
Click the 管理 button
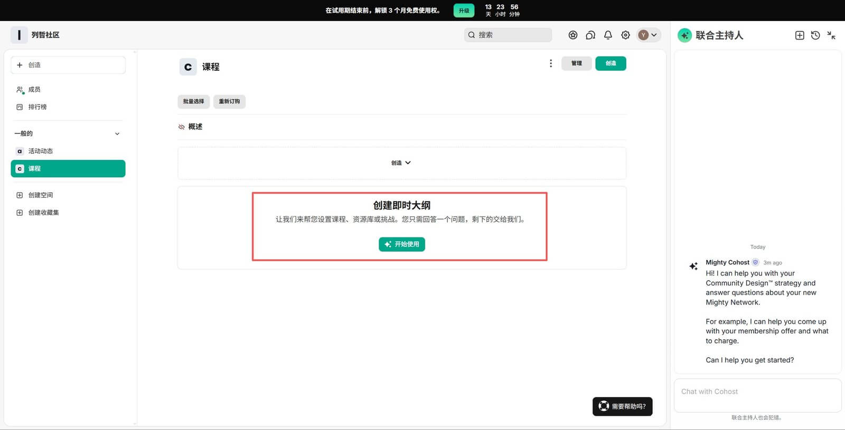click(577, 63)
